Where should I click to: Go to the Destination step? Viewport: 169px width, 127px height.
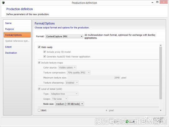[x=11, y=53]
